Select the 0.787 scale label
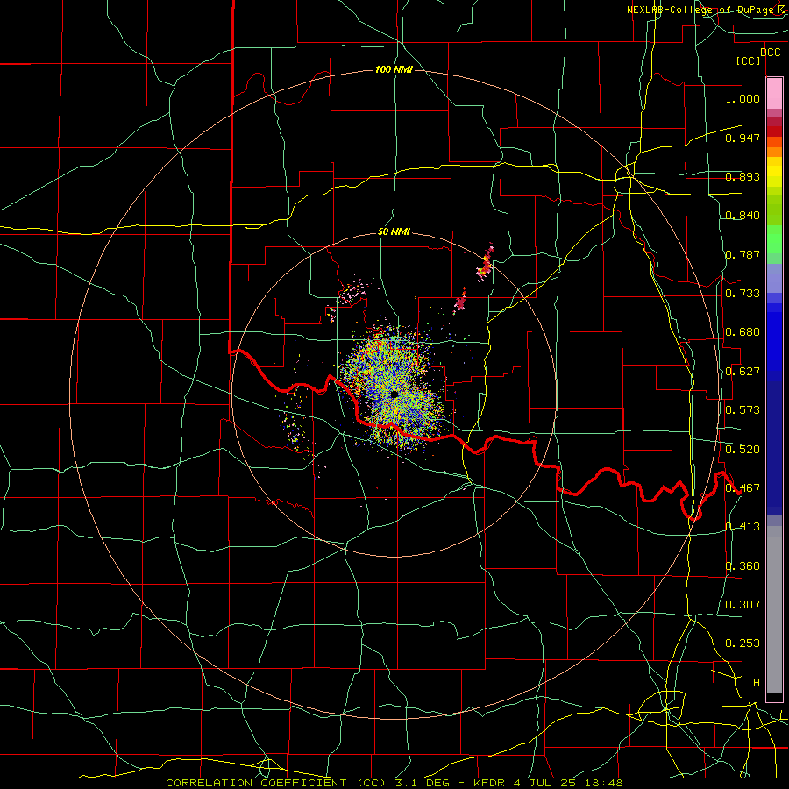The image size is (789, 789). [x=743, y=254]
